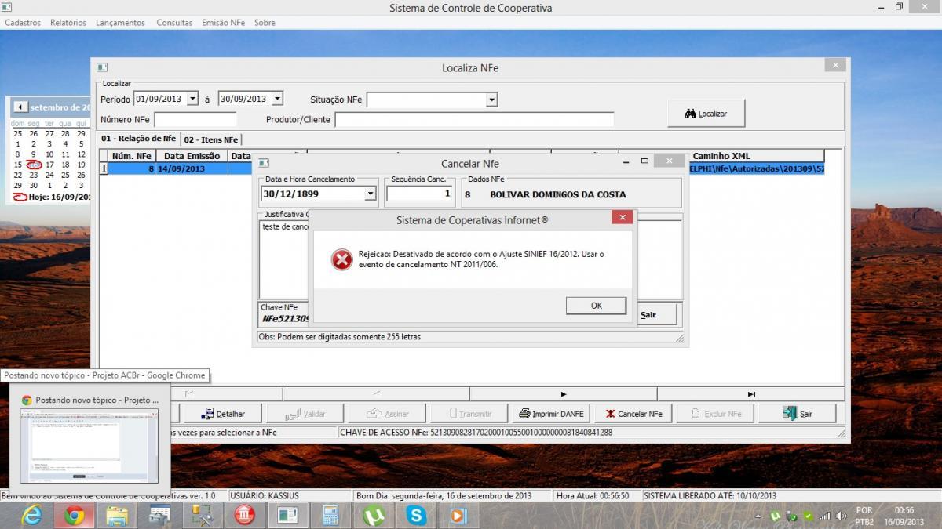The image size is (942, 529).
Task: Close the Sistema de Cooperativas Infornet dialog
Action: pyautogui.click(x=622, y=218)
